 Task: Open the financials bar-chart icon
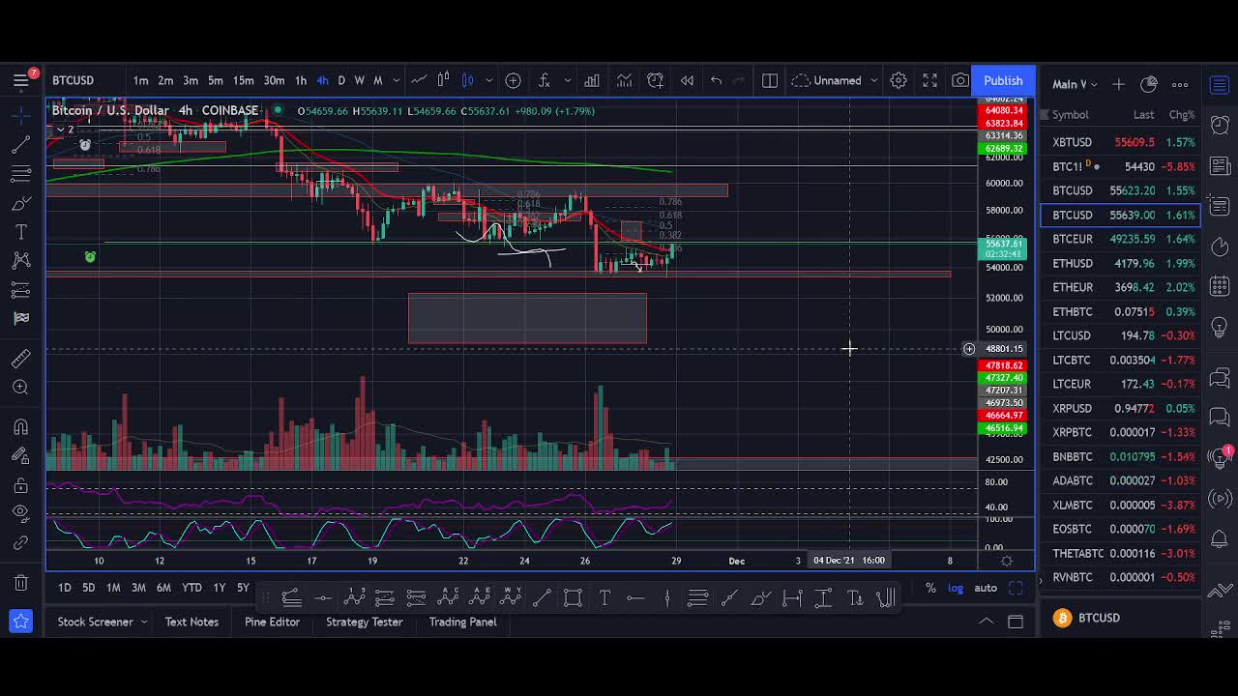[x=591, y=80]
